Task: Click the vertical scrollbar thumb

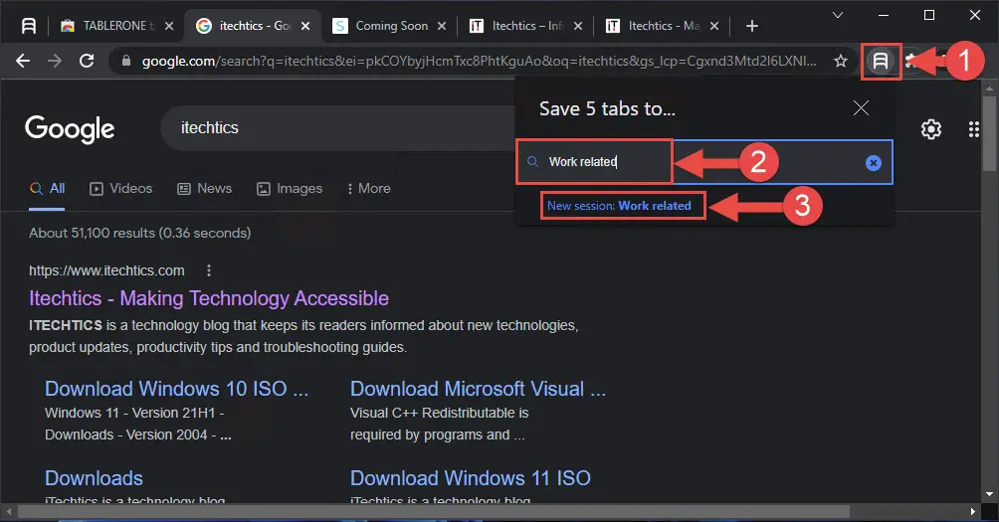Action: point(989,133)
